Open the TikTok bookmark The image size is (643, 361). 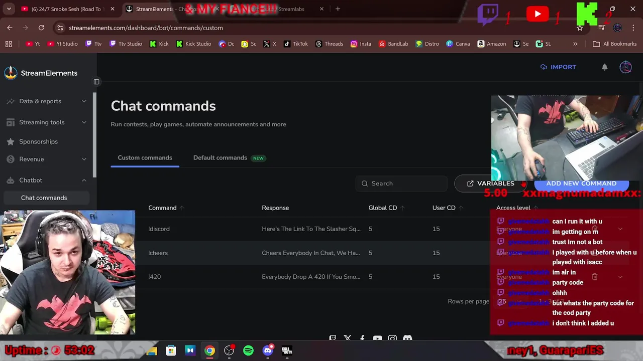point(295,44)
